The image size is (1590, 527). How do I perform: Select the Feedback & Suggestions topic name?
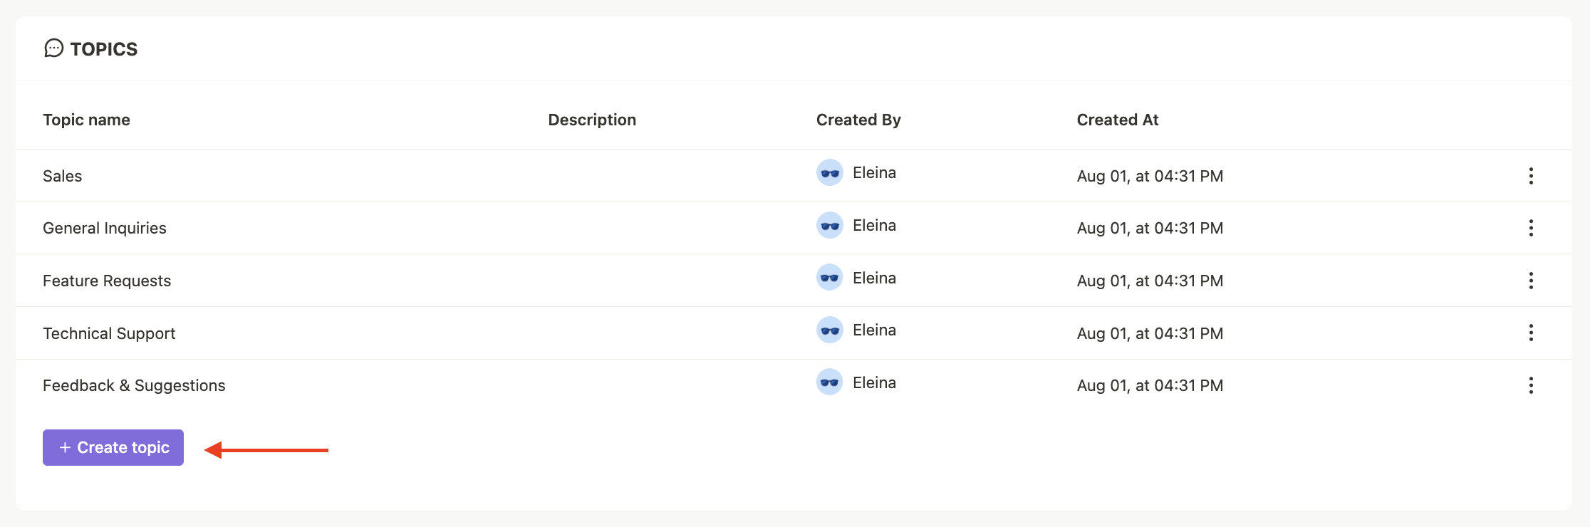click(x=134, y=385)
